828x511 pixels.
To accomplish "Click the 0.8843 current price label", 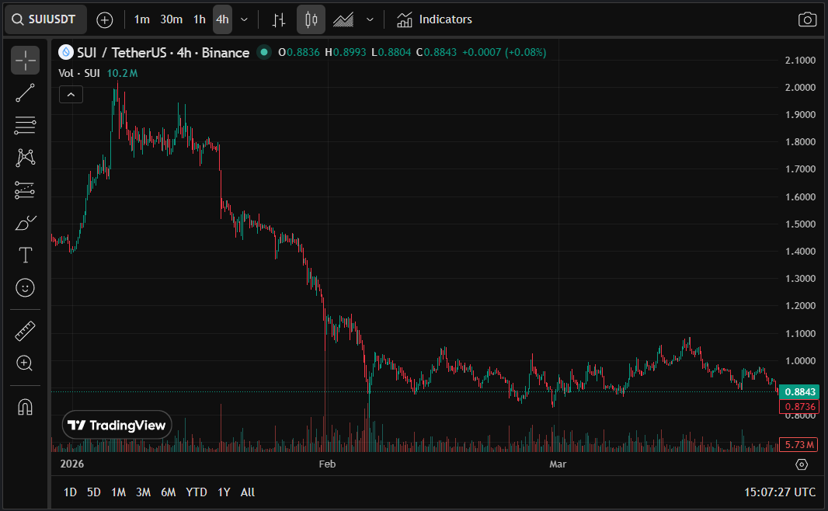I will [799, 391].
